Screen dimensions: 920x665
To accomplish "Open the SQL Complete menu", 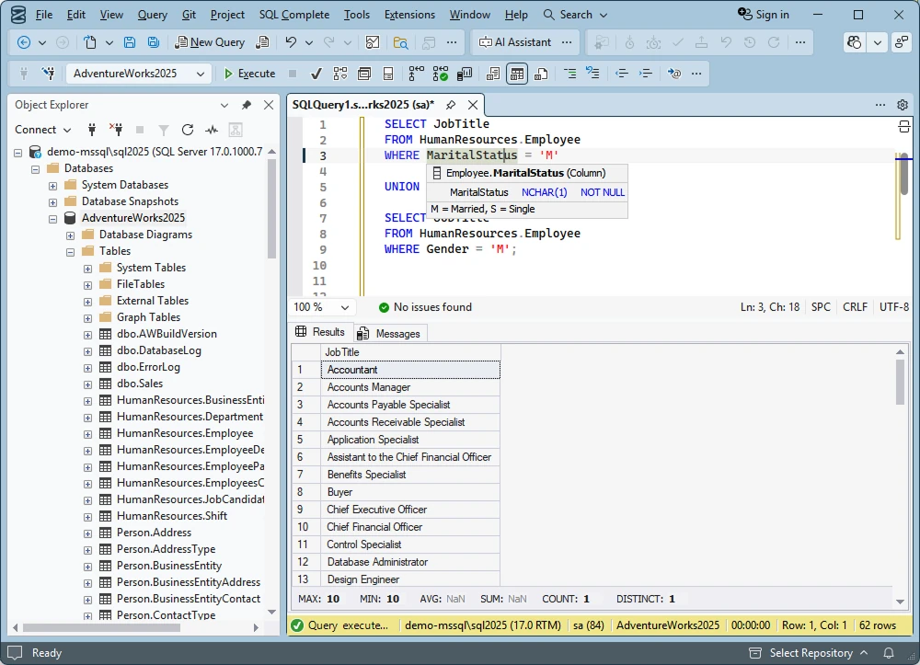I will click(x=294, y=15).
